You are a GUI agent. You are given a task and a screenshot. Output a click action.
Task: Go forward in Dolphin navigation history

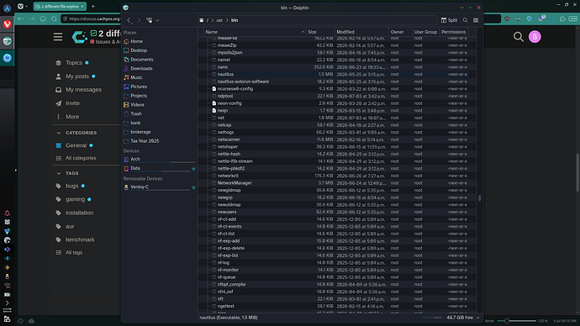(x=139, y=20)
